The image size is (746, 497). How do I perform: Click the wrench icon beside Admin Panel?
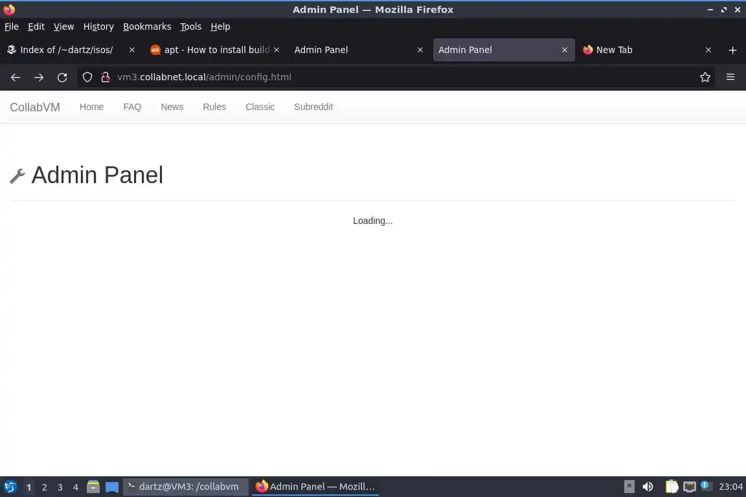(x=17, y=176)
